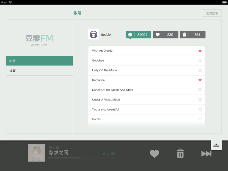
Task: Click the heart icon in the 230 tab
Action: 157,35
